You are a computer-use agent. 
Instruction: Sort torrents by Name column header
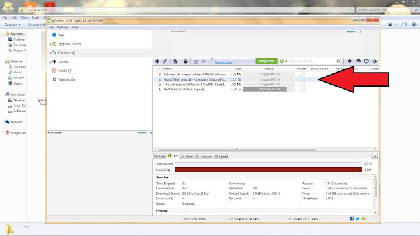tap(167, 69)
